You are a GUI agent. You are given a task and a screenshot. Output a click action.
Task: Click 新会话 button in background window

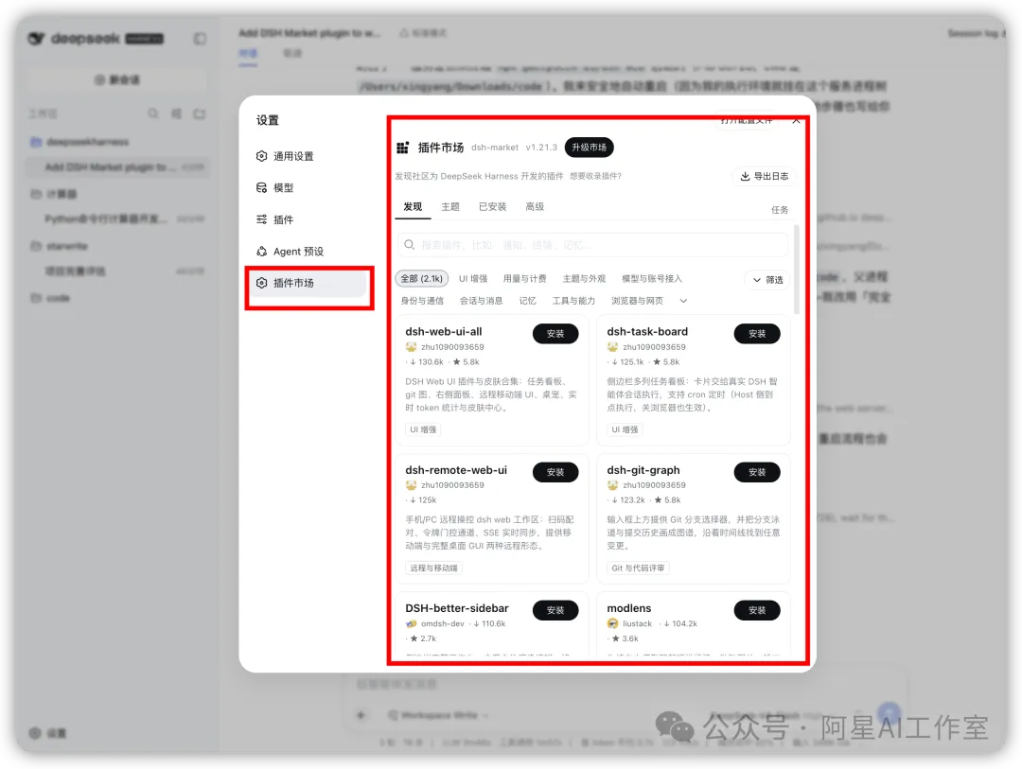[117, 80]
